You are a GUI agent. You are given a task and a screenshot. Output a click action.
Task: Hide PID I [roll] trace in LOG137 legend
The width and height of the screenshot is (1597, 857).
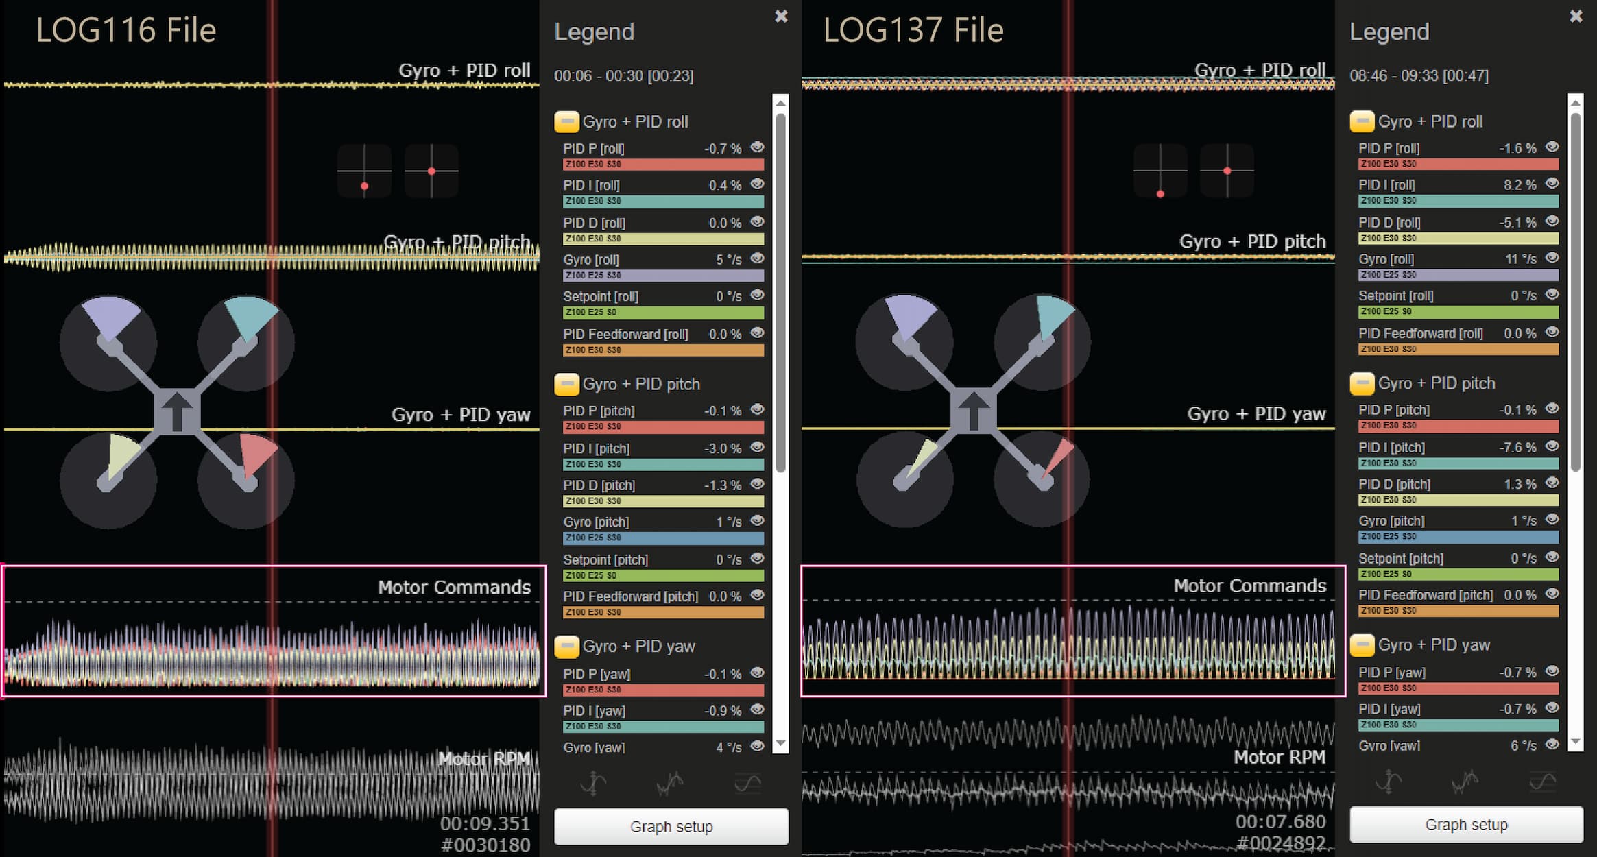tap(1552, 184)
